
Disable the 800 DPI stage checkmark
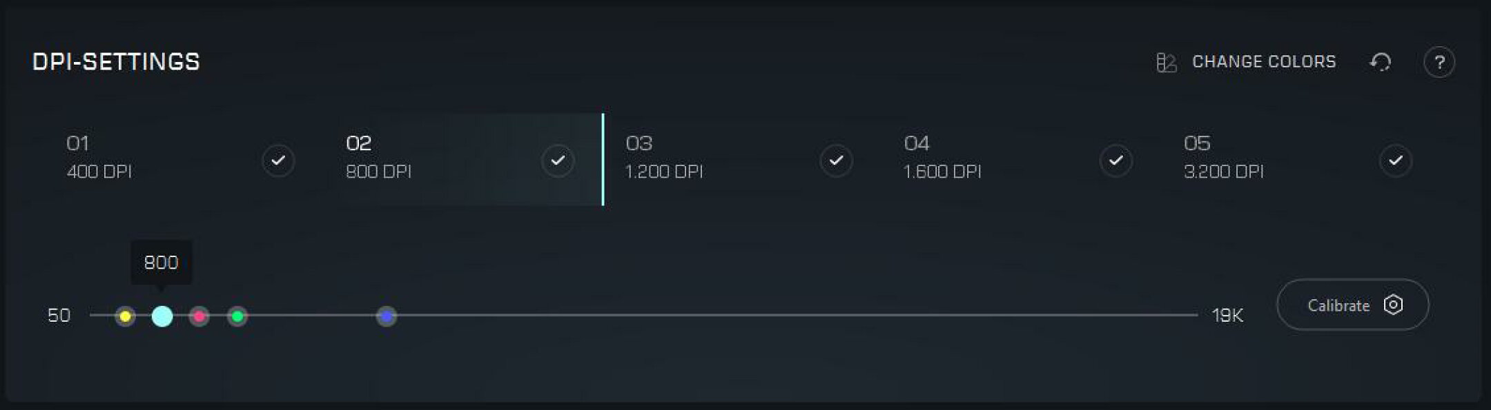click(x=558, y=161)
